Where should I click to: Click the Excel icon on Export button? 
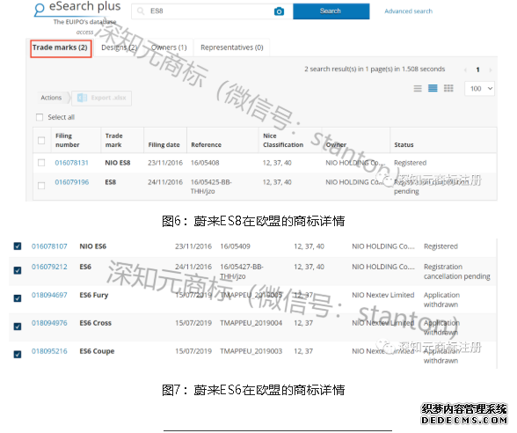(82, 98)
